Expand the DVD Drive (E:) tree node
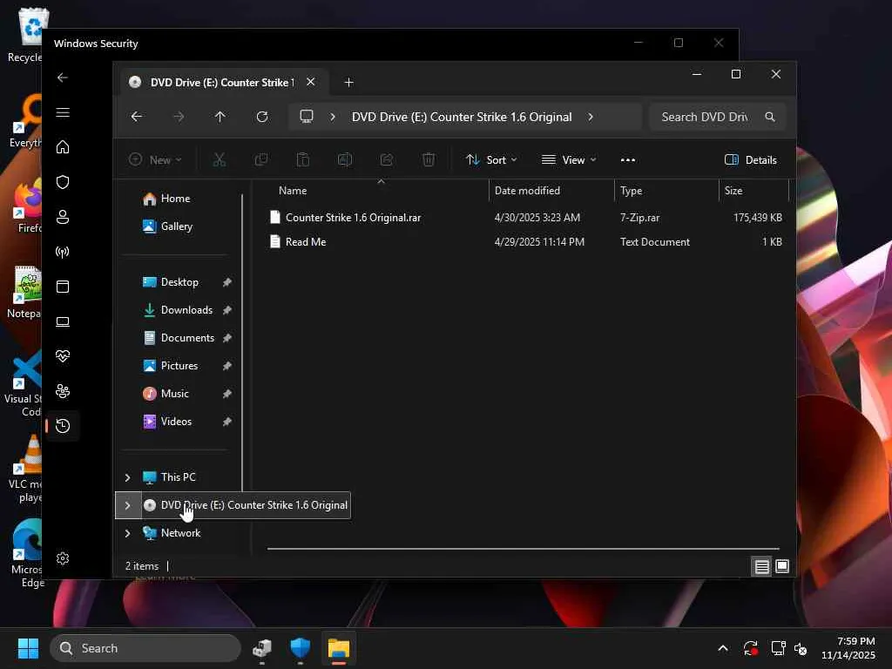This screenshot has height=669, width=892. (127, 505)
